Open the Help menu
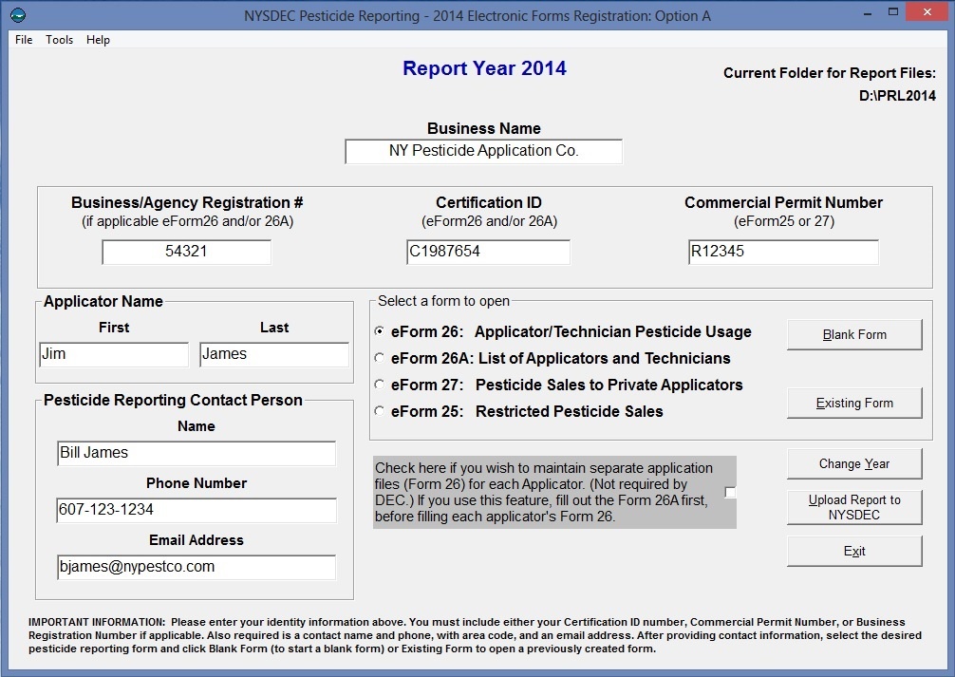This screenshot has height=677, width=955. pyautogui.click(x=98, y=40)
